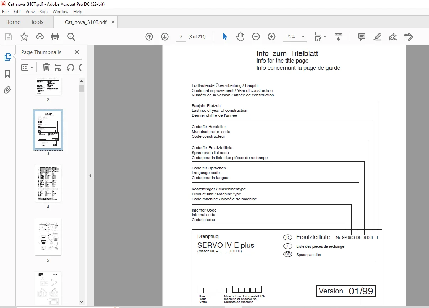
Task: Rotate page counterclockwise icon
Action: 70,67
